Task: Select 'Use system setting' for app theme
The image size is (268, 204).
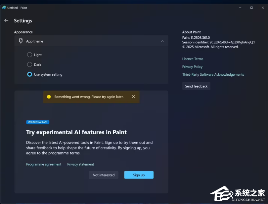Action: coord(29,74)
